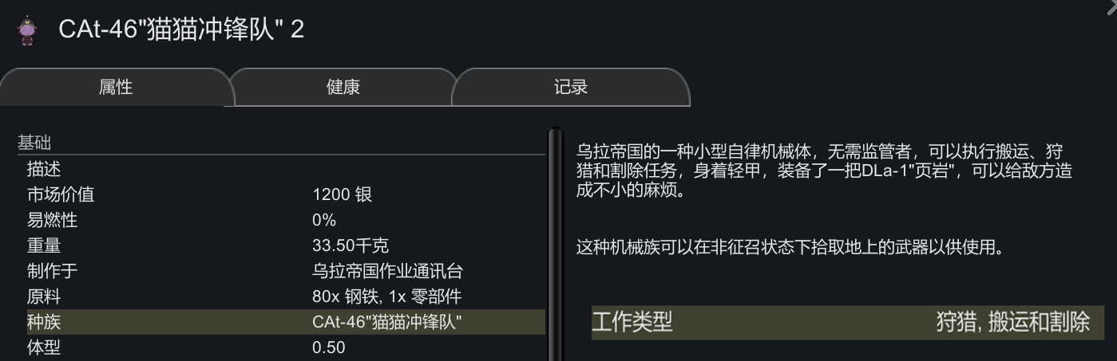Select the 体型 0.50 row

(279, 347)
